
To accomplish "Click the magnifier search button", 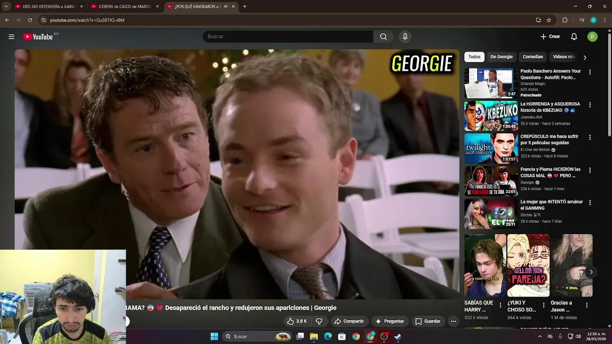I will pos(383,37).
